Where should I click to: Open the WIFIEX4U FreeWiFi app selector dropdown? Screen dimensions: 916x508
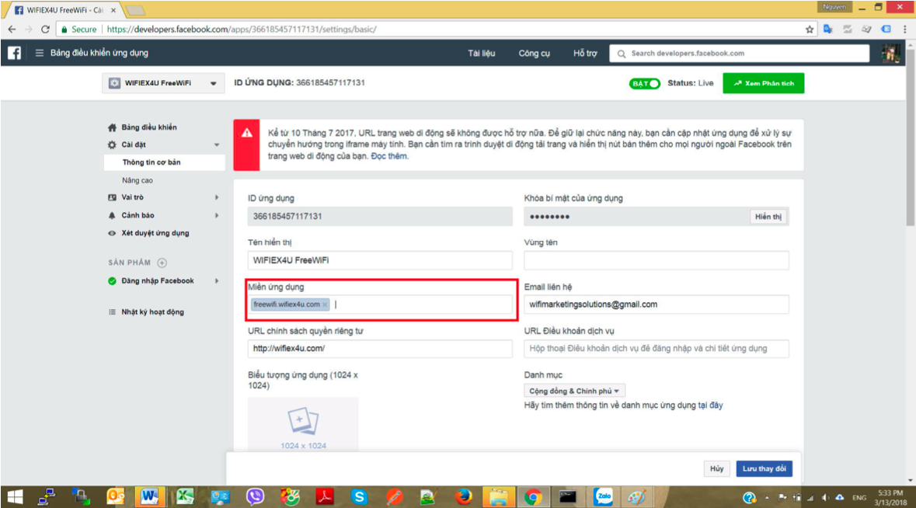pos(163,83)
